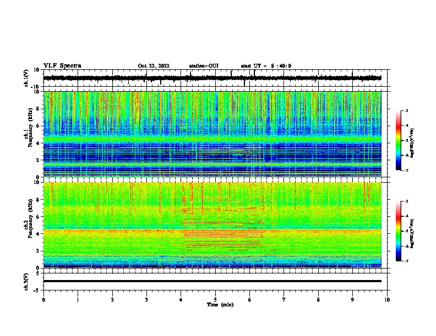
Task: Select the upper color bar's log(PSD) unit label
Action: pos(412,143)
